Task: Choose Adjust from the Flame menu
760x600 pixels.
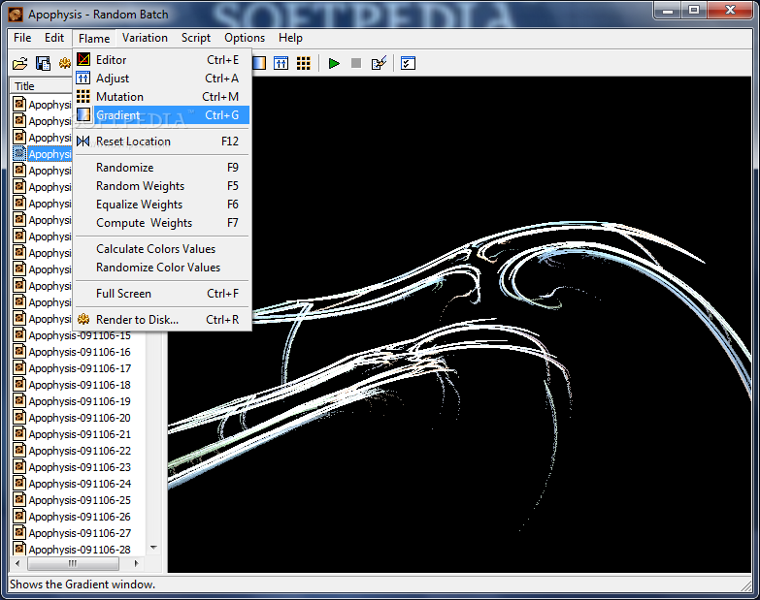Action: tap(162, 78)
